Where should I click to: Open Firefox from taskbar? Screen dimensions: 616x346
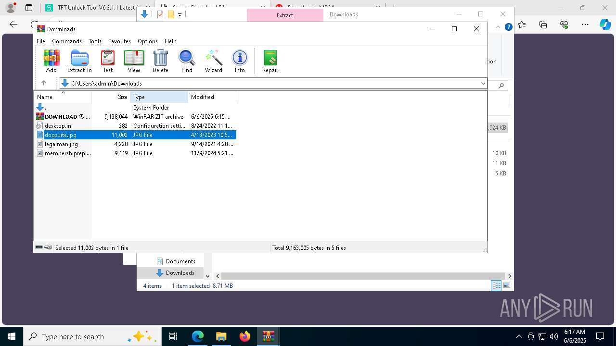tap(245, 336)
